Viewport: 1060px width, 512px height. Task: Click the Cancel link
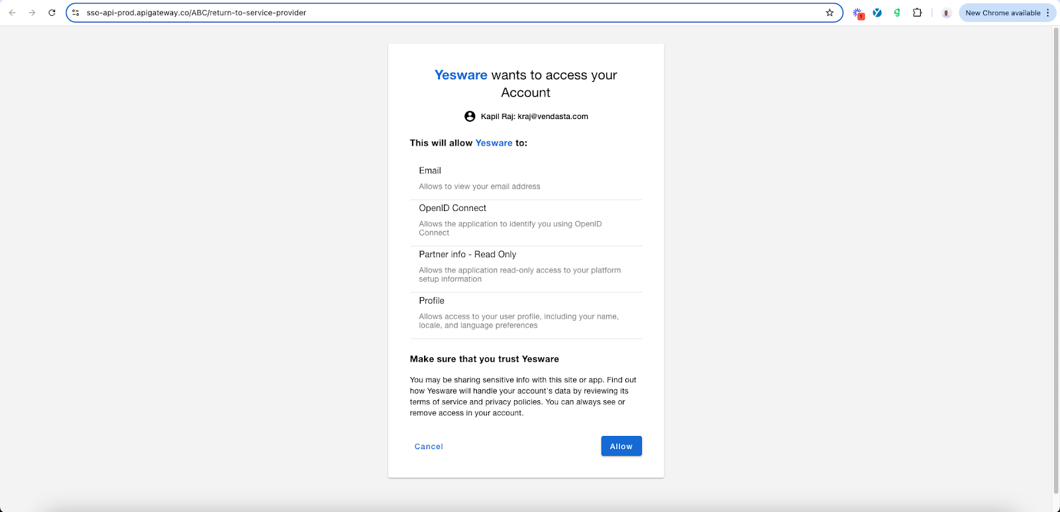pyautogui.click(x=429, y=447)
